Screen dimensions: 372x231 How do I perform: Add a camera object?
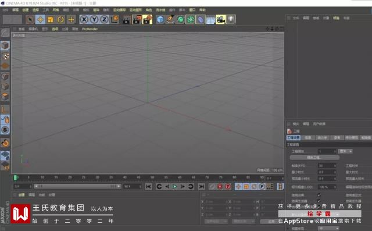(221, 19)
